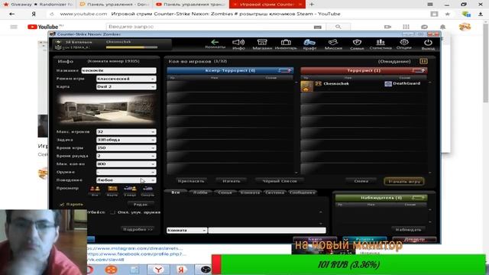Open the Поведение dropdown showing Любое
This screenshot has width=489, height=275.
pyautogui.click(x=126, y=180)
